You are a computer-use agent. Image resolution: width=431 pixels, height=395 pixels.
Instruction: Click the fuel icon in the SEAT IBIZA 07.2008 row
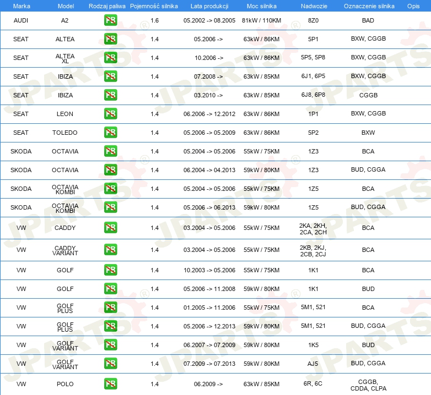110,76
